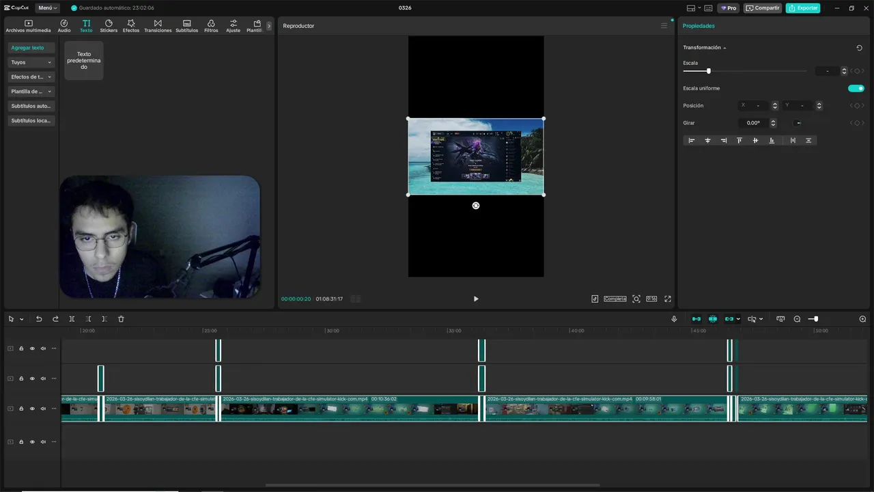This screenshot has height=492, width=874.
Task: Distribute clips horizontally
Action: (793, 140)
